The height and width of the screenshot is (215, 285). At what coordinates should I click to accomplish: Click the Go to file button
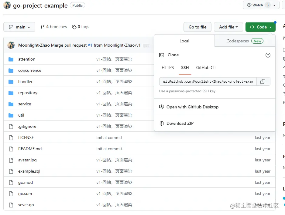click(x=197, y=27)
